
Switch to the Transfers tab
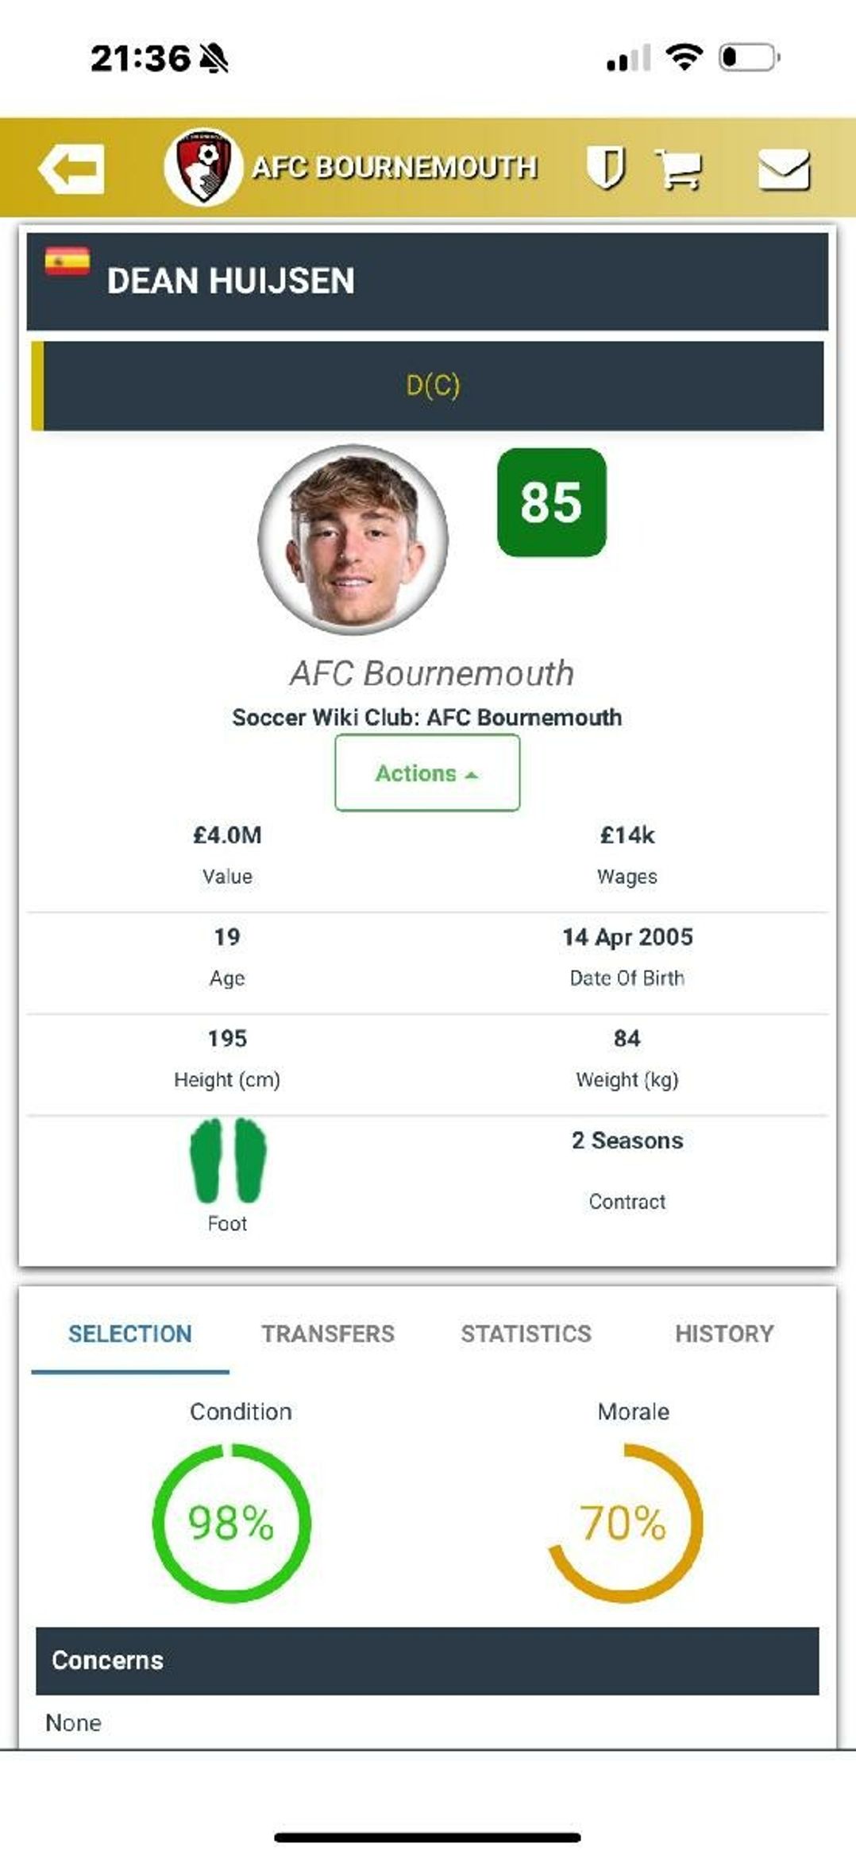point(328,1334)
